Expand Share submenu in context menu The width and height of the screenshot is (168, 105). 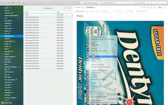tap(103, 83)
